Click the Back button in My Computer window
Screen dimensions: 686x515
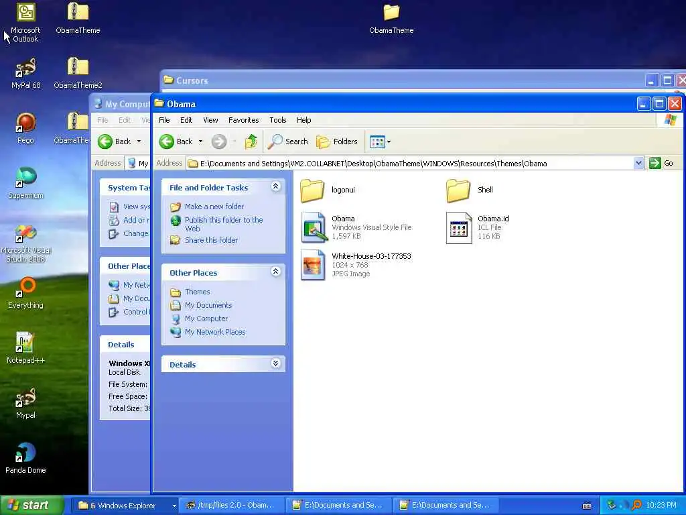pos(114,141)
